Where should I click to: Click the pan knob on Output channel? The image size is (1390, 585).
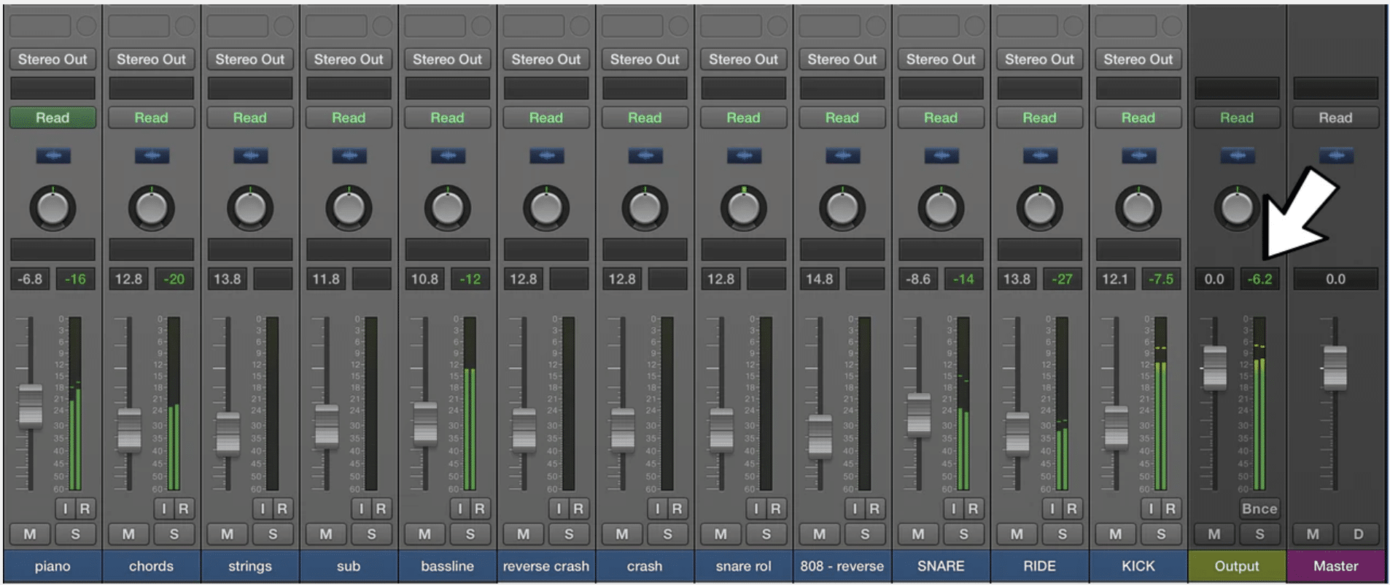1237,208
